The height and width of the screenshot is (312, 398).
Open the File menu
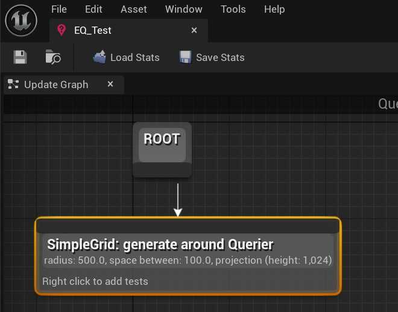[x=59, y=9]
